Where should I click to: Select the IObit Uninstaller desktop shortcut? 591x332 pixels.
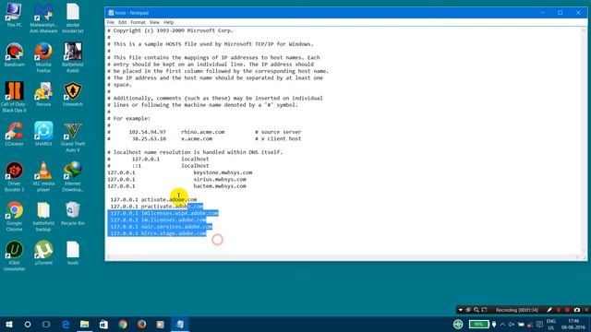[15, 256]
